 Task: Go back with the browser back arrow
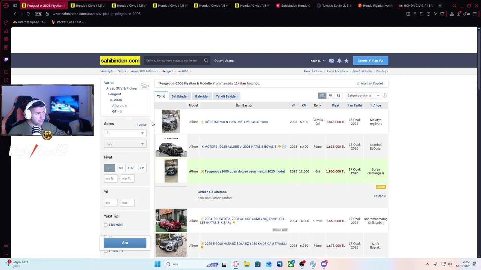15,14
